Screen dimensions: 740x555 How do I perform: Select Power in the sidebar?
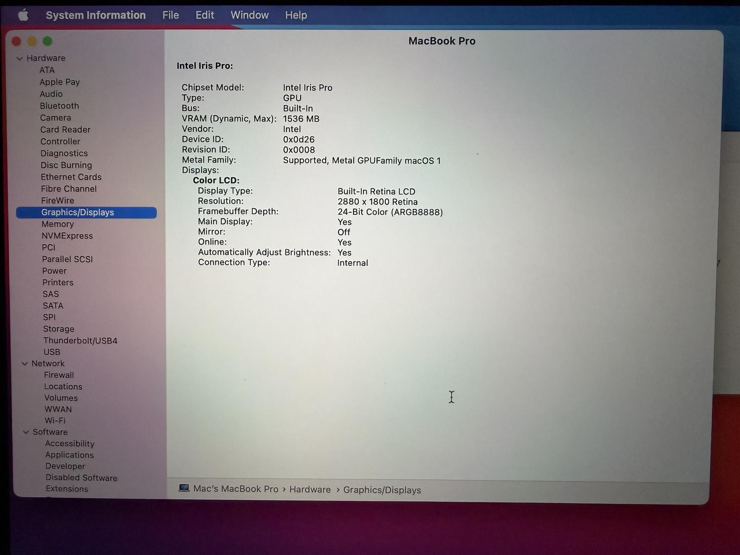coord(54,271)
